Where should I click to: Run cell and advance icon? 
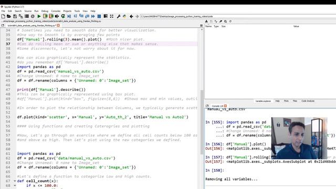[x=51, y=16]
